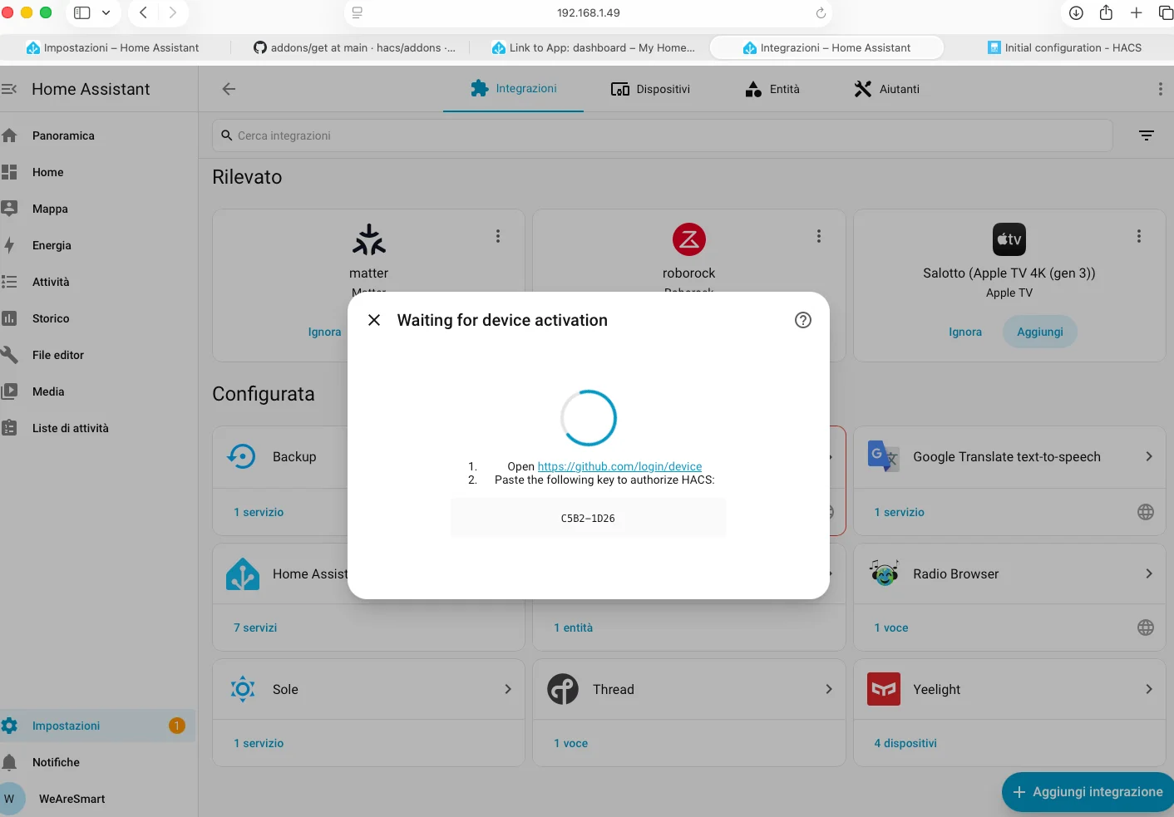The width and height of the screenshot is (1174, 817).
Task: Switch to the Impostazioni browser tab
Action: (x=113, y=47)
